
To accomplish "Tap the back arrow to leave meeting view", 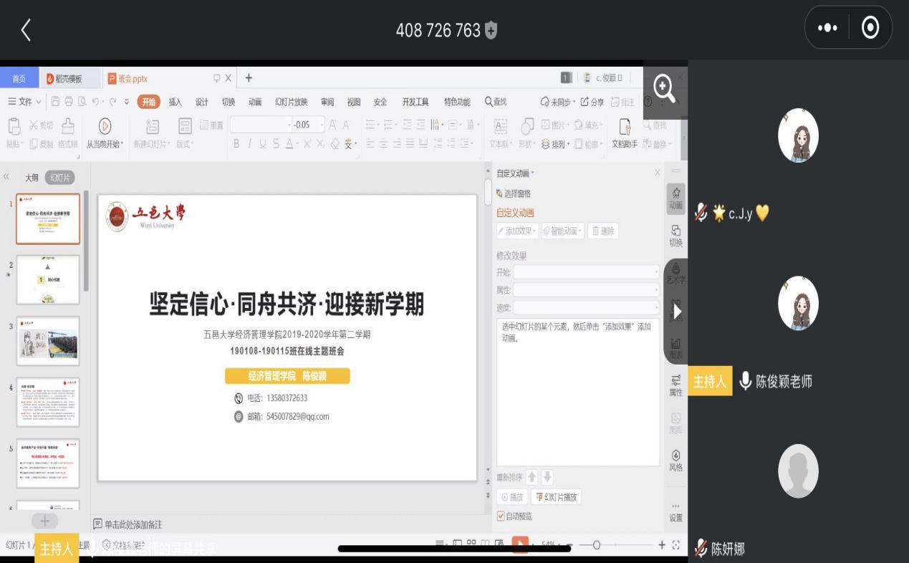I will [x=27, y=29].
